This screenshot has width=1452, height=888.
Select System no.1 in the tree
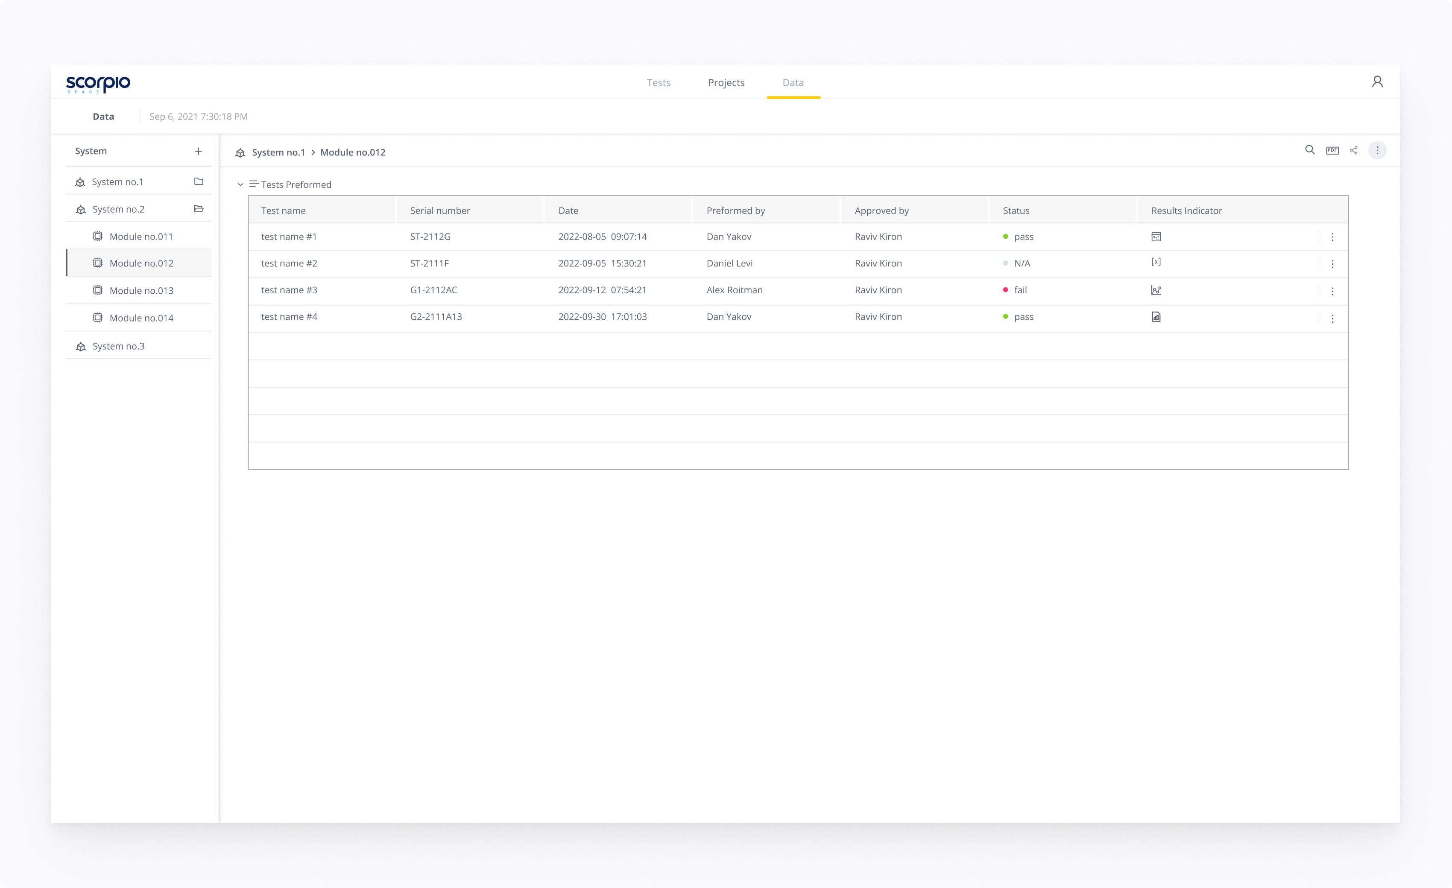tap(138, 181)
